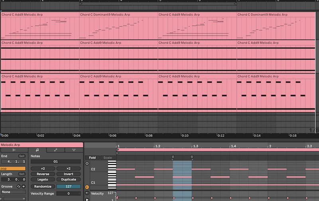Click the End position field 4.1.1
The image size is (319, 201).
click(13, 162)
